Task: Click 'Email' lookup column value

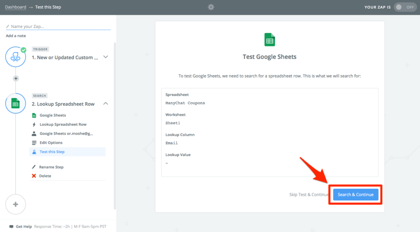Action: tap(171, 143)
